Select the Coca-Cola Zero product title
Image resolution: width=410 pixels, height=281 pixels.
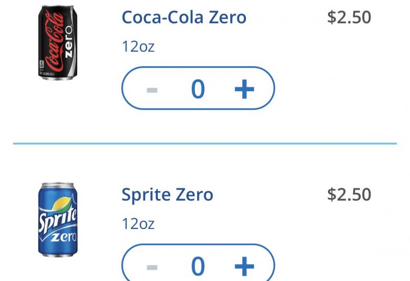click(x=184, y=17)
